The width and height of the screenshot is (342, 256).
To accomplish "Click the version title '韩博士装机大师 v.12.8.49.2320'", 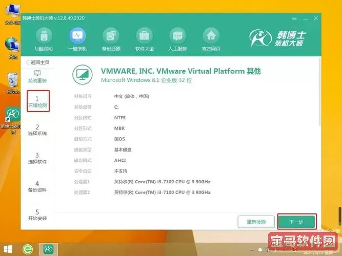I will click(53, 18).
